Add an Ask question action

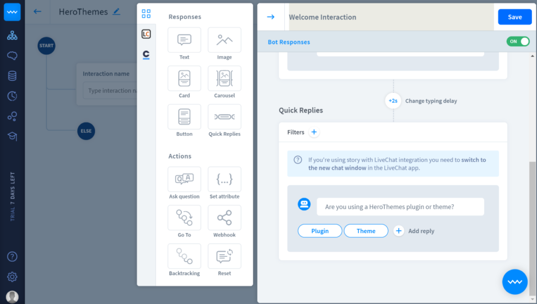click(184, 180)
